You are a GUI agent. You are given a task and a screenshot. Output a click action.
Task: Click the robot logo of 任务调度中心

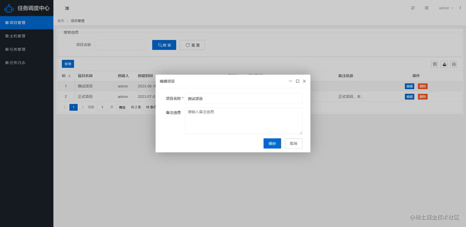tap(9, 8)
